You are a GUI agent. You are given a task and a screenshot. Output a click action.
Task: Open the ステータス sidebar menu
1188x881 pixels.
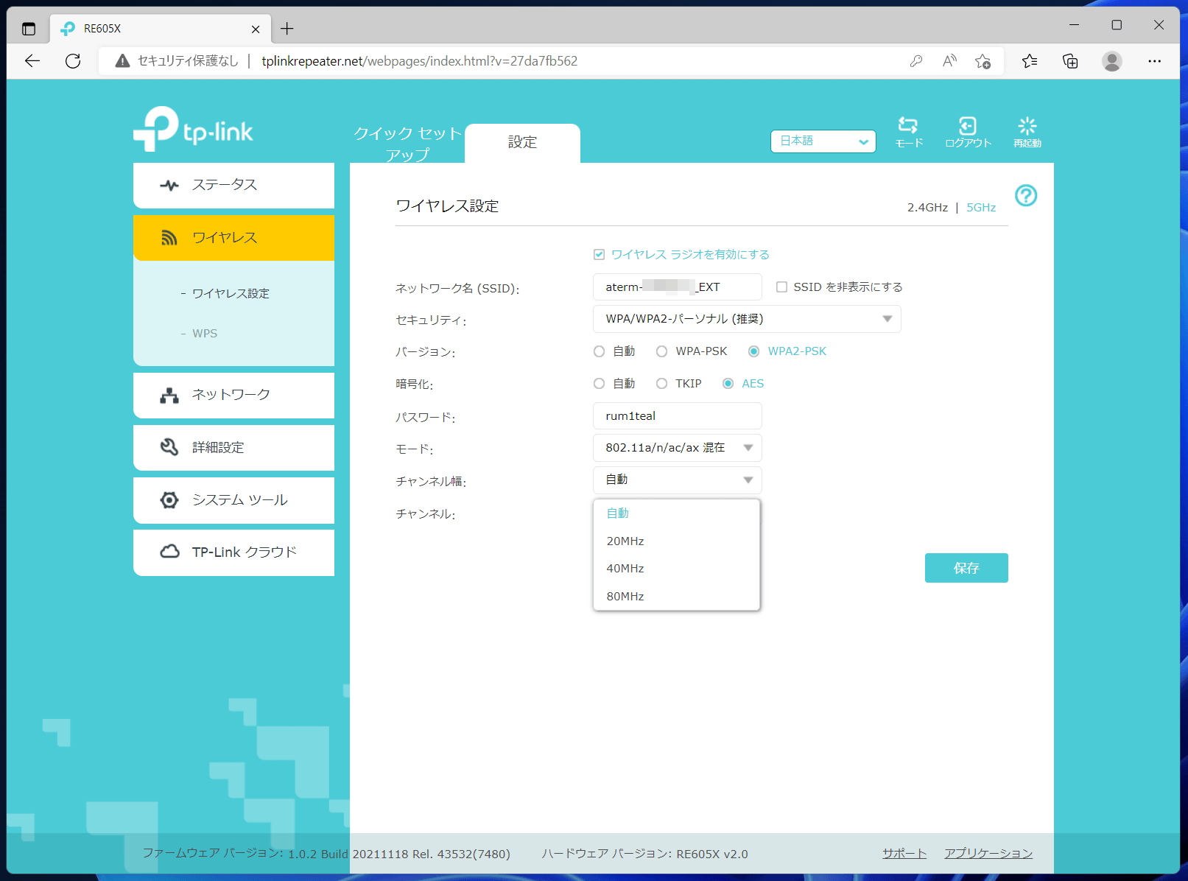pyautogui.click(x=233, y=185)
